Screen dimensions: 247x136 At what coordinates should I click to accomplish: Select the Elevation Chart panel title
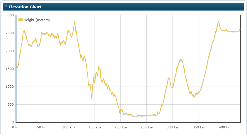pyautogui.click(x=25, y=7)
